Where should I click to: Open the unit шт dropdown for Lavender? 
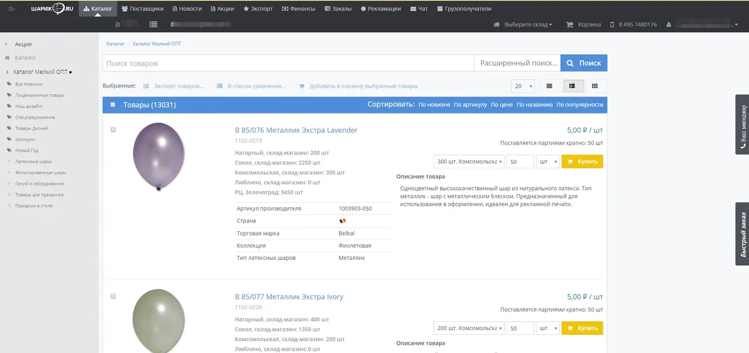tap(548, 162)
